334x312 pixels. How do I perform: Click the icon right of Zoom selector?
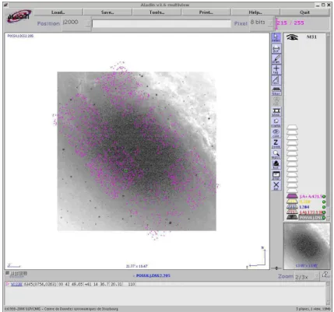325,275
